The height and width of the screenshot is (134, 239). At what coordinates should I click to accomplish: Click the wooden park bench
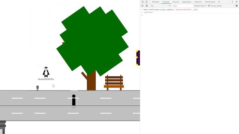point(114,83)
